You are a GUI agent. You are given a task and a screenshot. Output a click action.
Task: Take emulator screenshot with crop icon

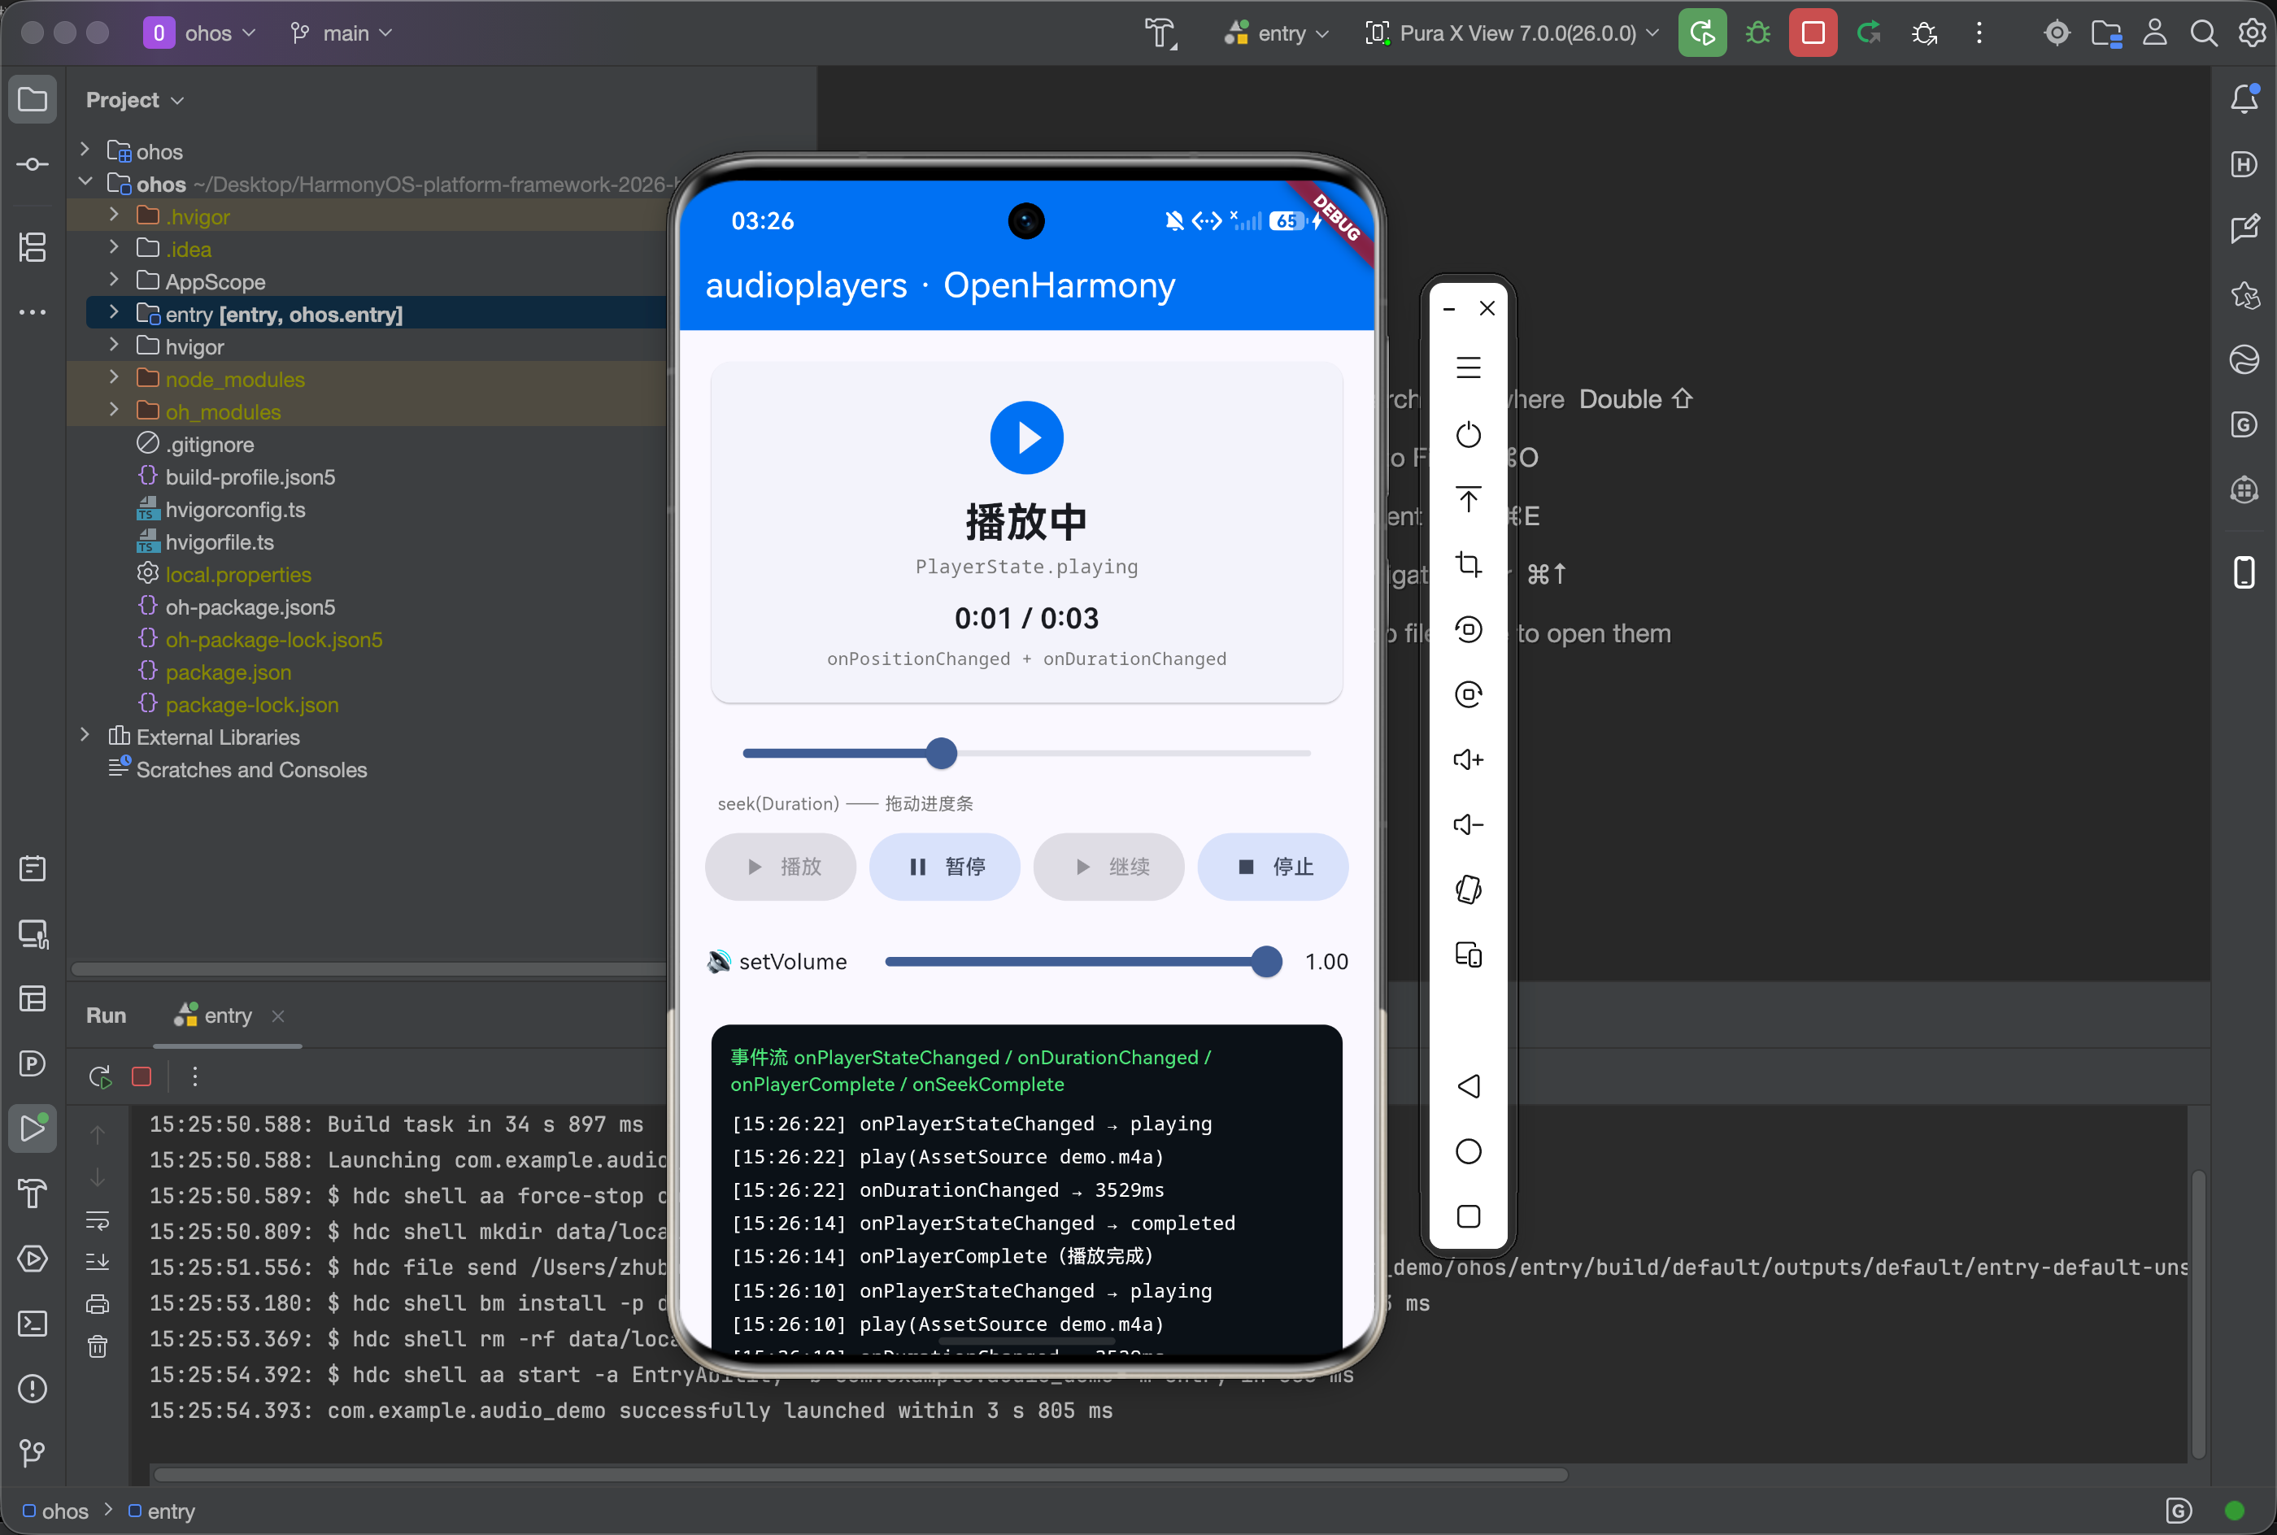1469,564
